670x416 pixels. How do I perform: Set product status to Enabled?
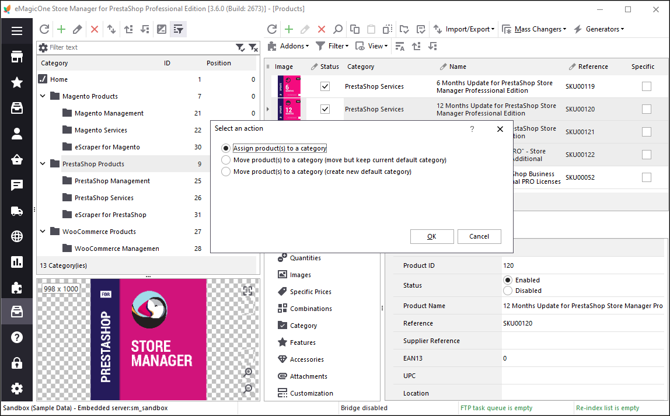click(x=508, y=280)
